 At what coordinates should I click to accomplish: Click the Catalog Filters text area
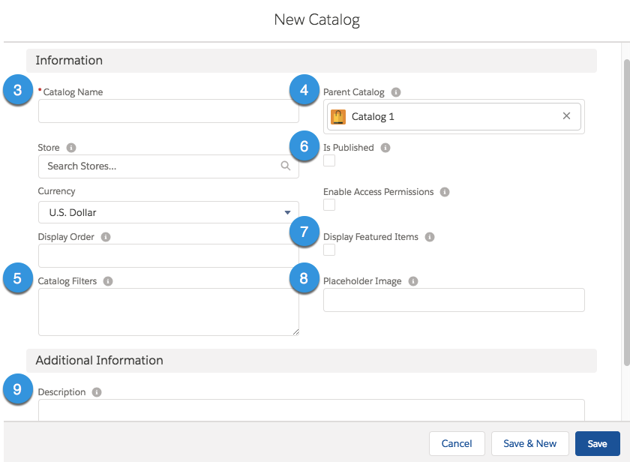[x=168, y=312]
